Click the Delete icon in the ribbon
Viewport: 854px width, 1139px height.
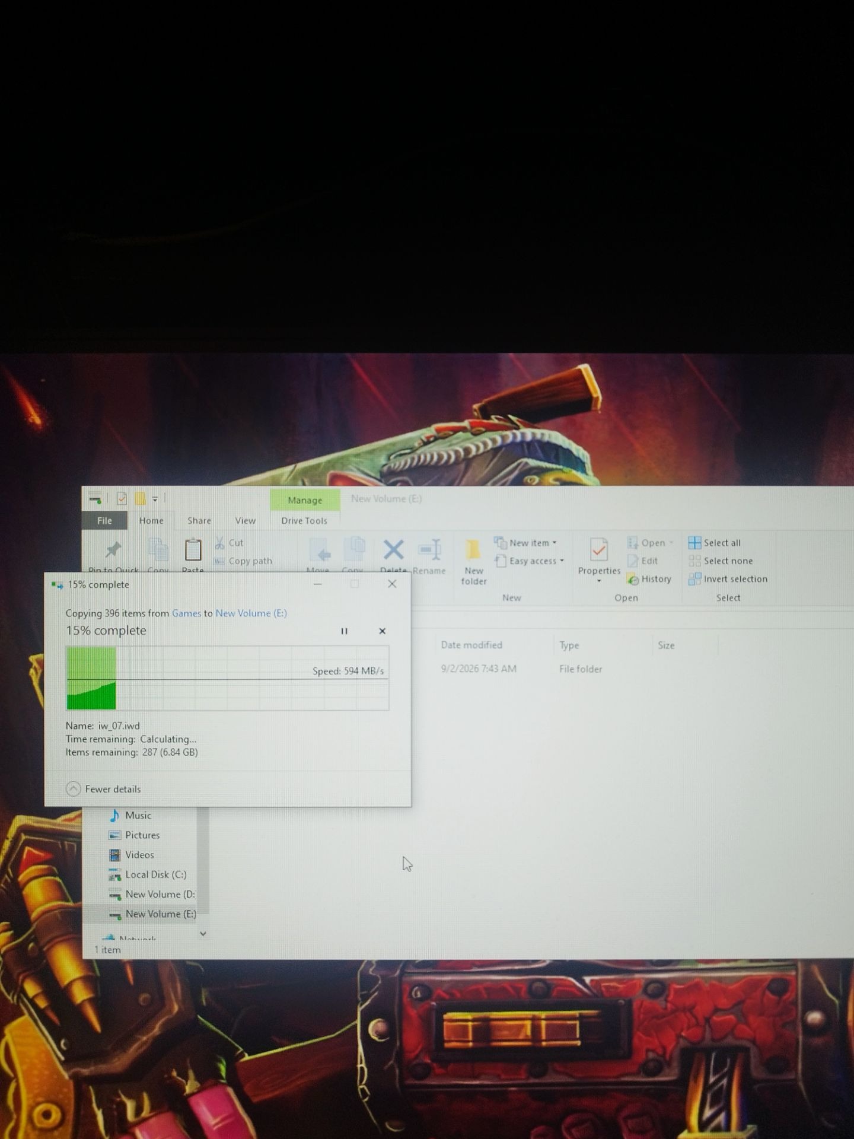tap(394, 551)
